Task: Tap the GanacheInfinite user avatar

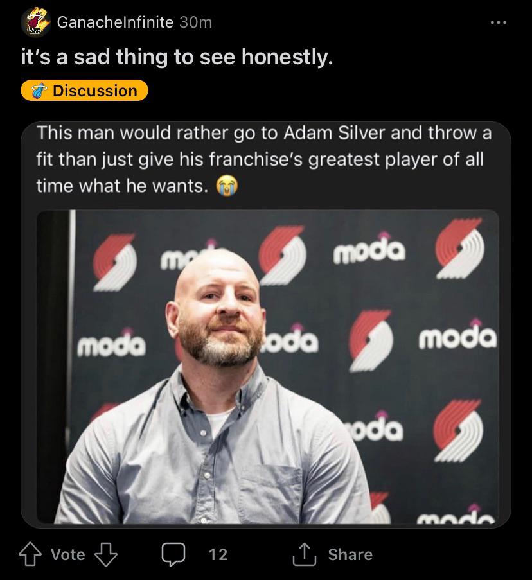Action: point(36,22)
